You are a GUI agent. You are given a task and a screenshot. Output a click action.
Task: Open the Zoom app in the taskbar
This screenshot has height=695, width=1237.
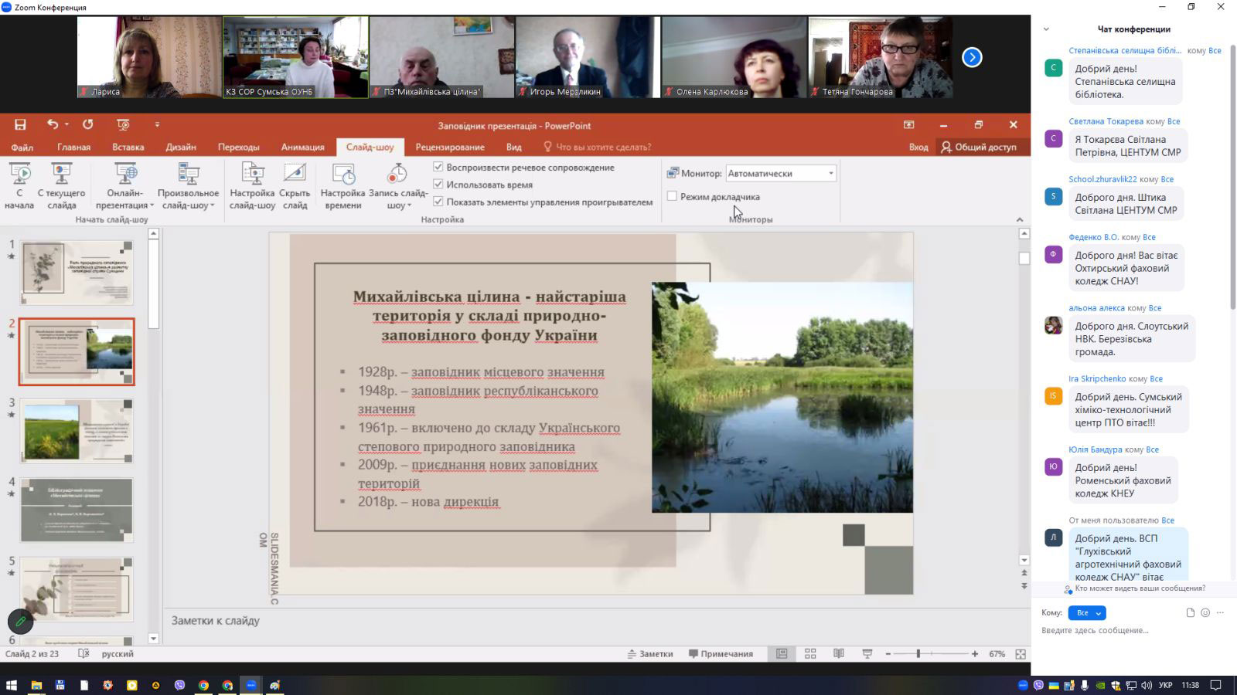point(251,685)
